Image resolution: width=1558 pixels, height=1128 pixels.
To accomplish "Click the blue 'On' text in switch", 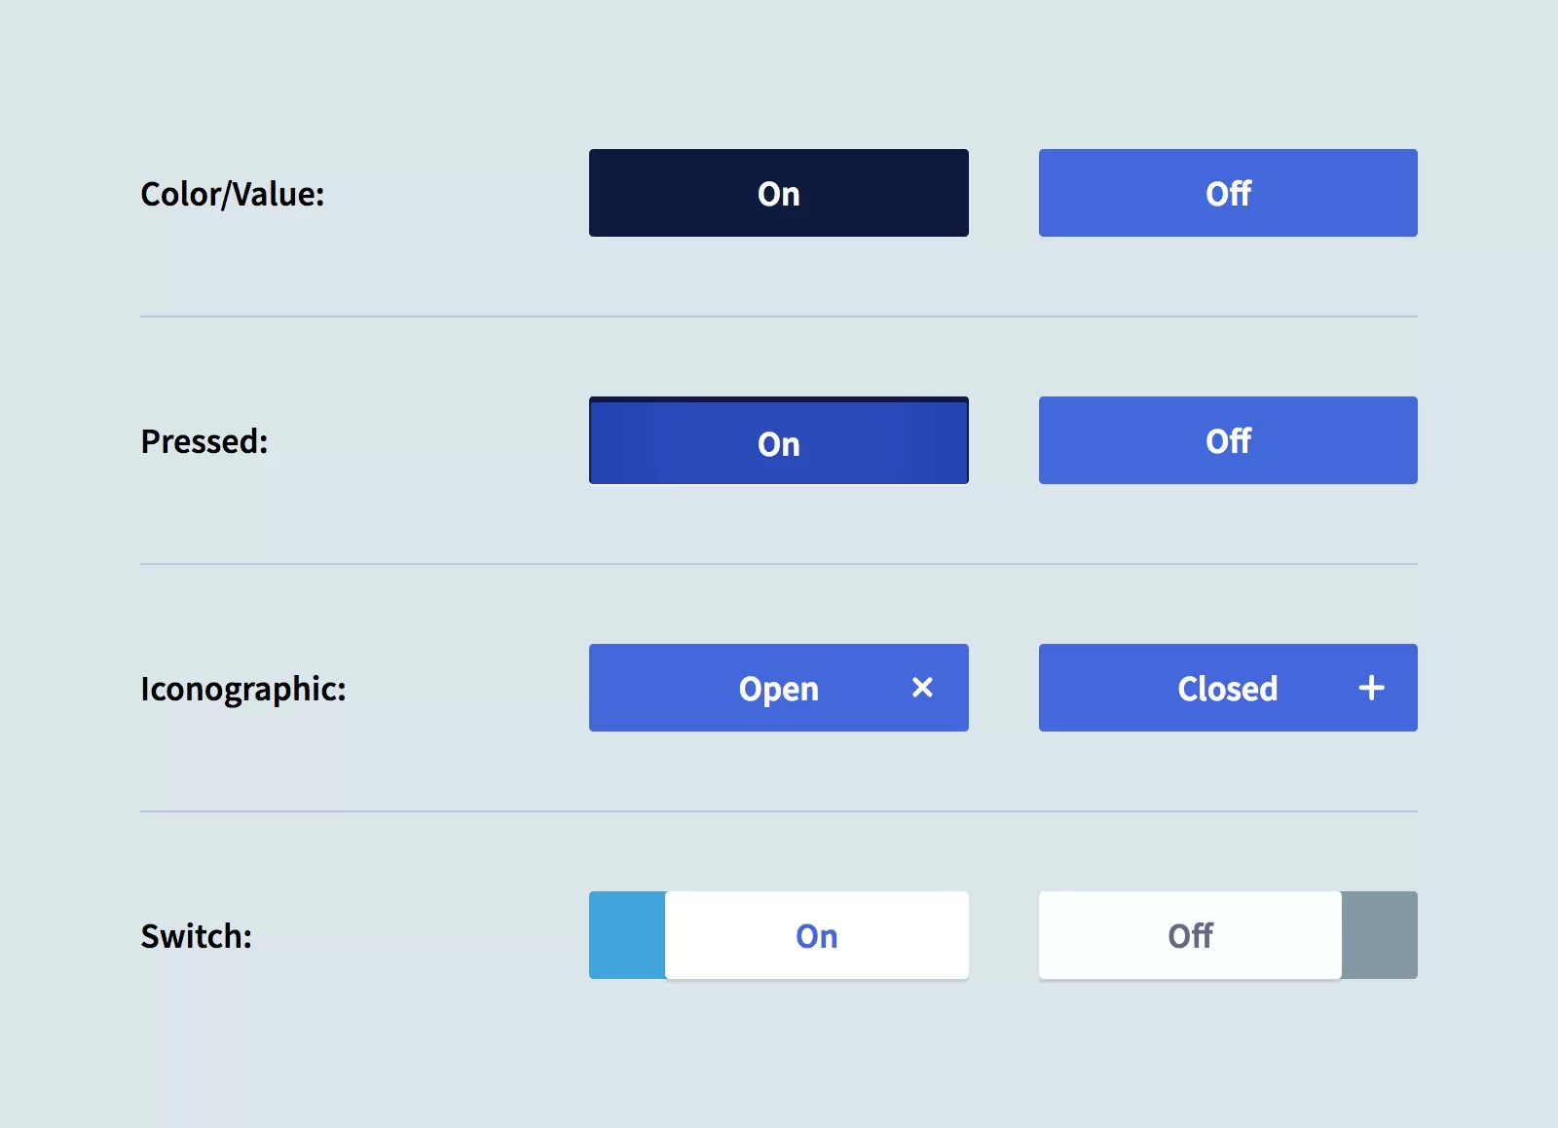I will [816, 936].
